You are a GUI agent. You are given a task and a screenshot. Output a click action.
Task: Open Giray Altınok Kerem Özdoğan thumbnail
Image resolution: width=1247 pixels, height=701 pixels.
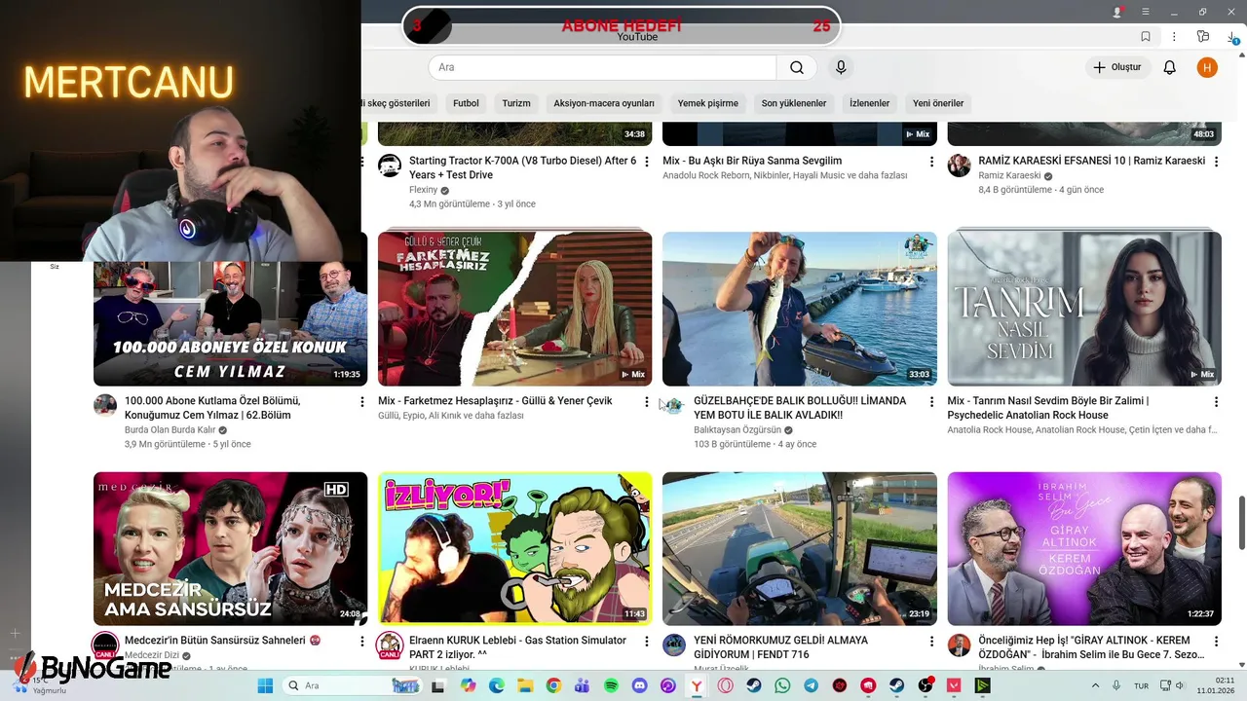[x=1083, y=548]
